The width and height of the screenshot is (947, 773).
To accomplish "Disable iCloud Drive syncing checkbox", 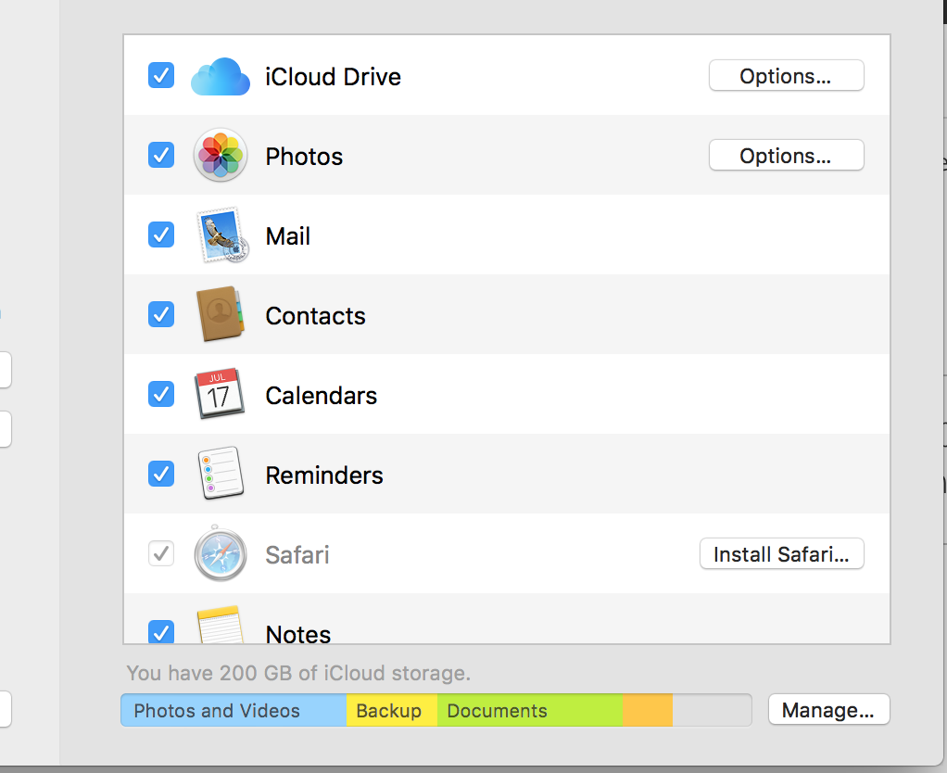I will (160, 76).
